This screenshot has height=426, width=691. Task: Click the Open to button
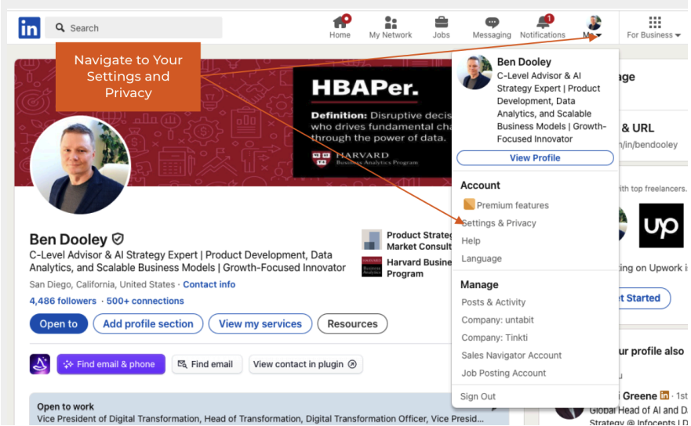[59, 324]
